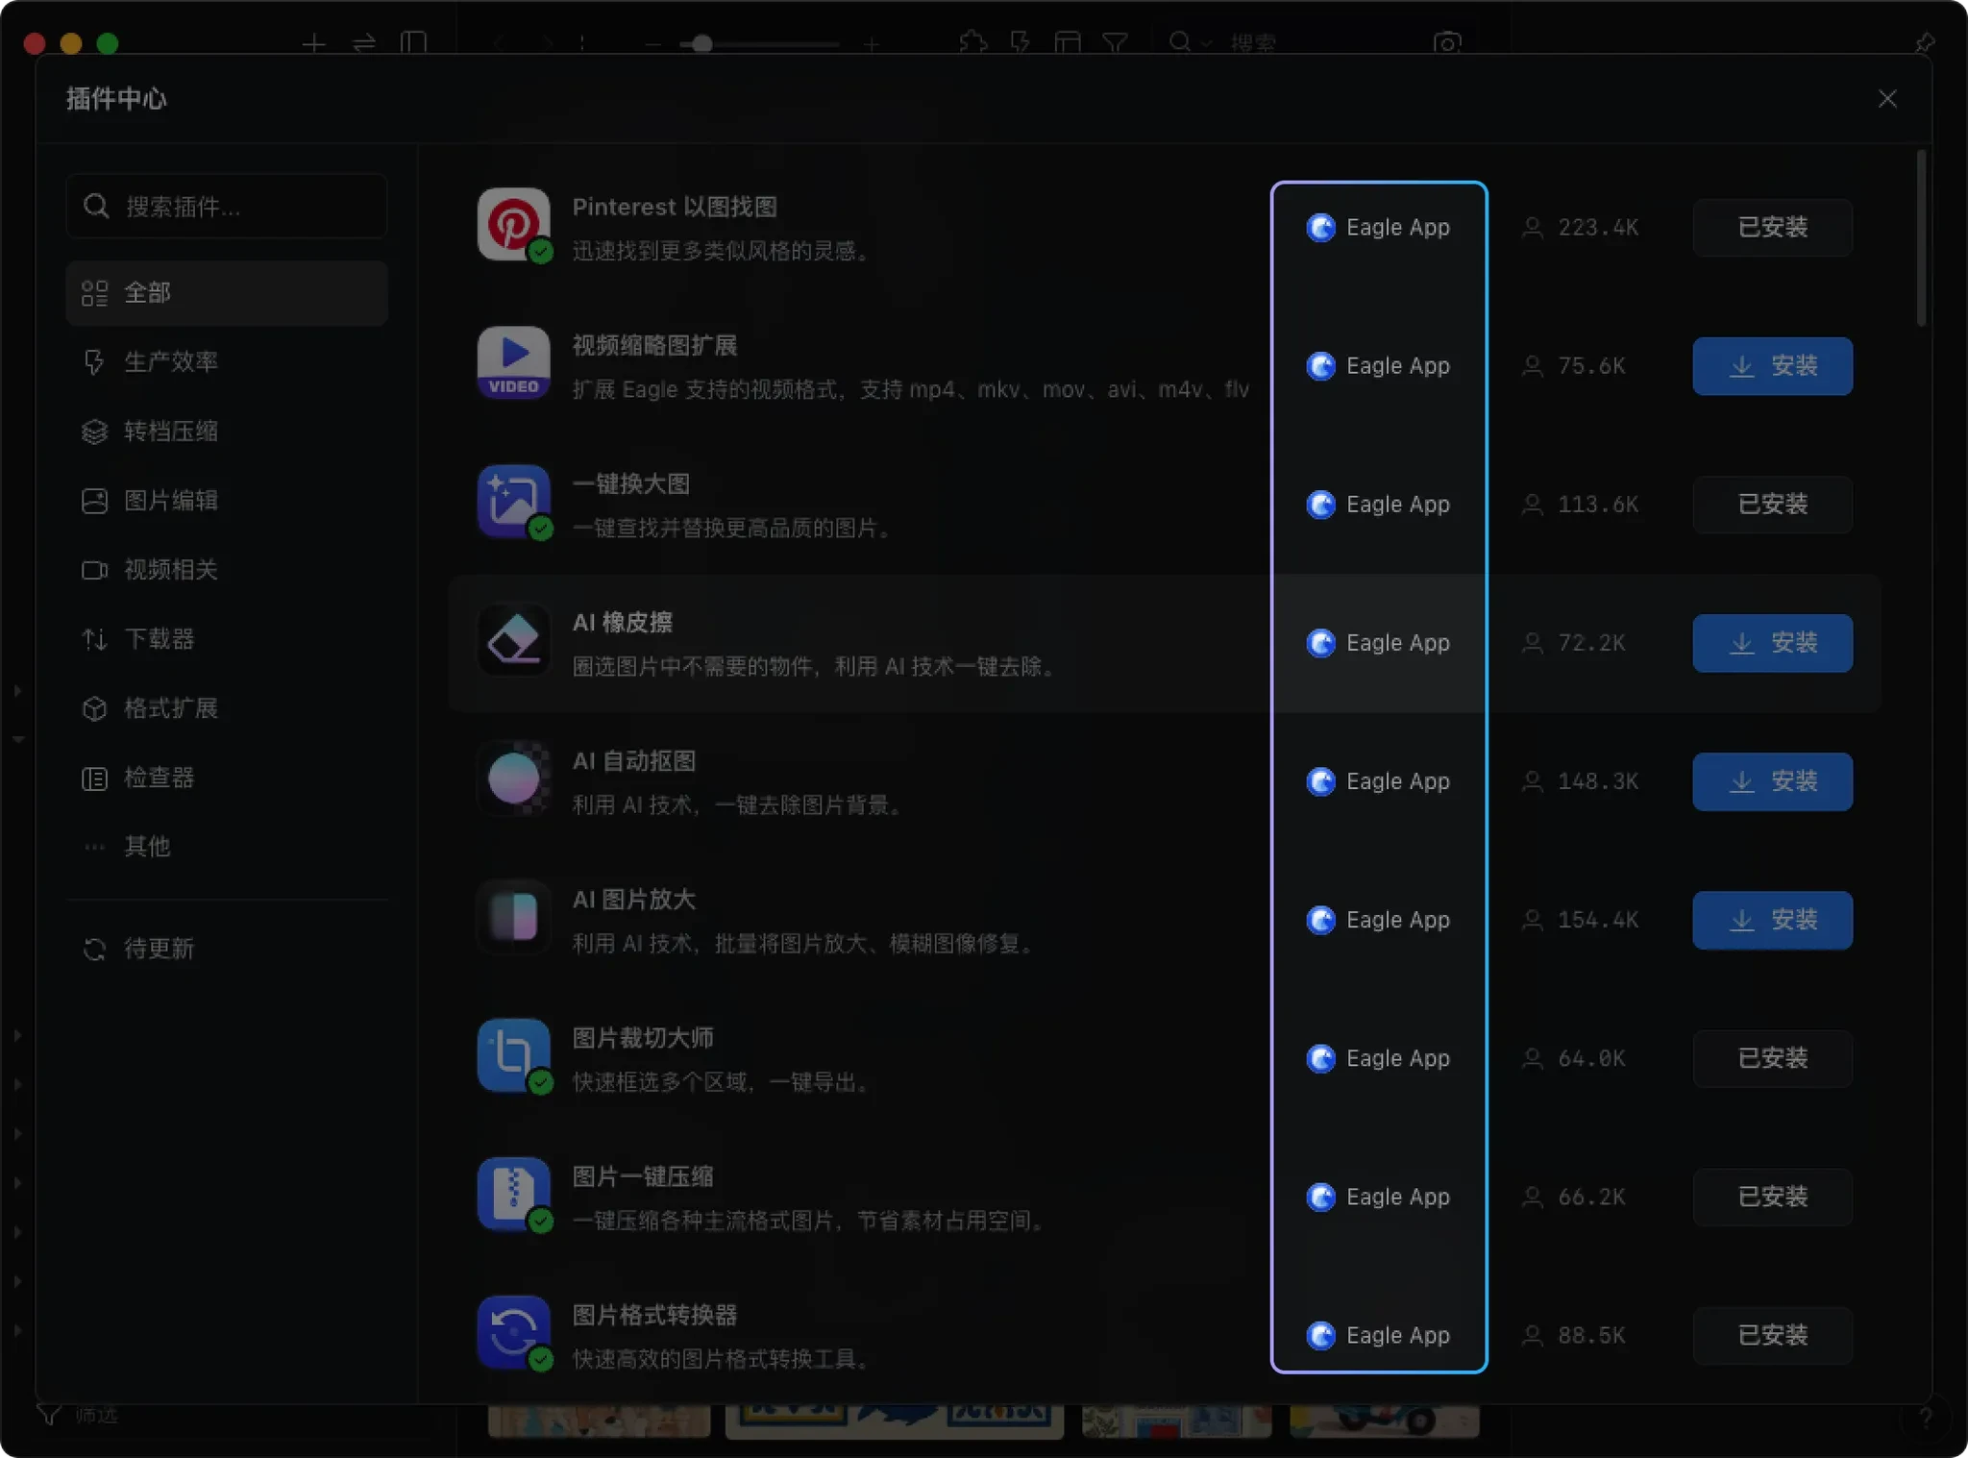Viewport: 1968px width, 1458px height.
Task: Click the switch library arrows icon
Action: coord(364,43)
